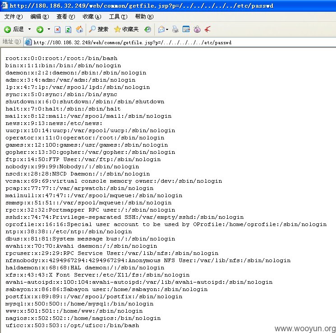Click the Edit page icon
This screenshot has height=333, width=336.
pyautogui.click(x=186, y=29)
